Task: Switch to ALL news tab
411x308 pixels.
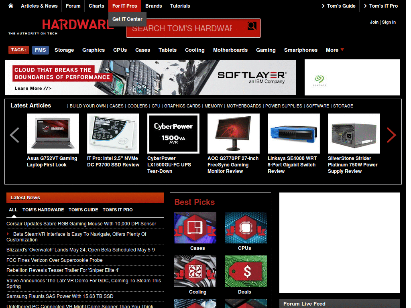Action: pos(13,210)
